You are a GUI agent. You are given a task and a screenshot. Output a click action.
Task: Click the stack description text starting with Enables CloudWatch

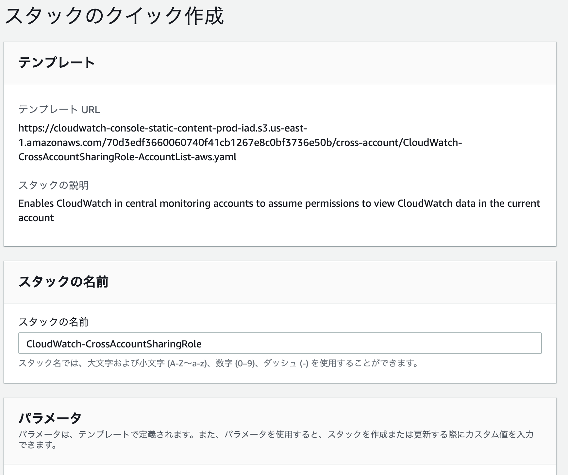(x=279, y=210)
